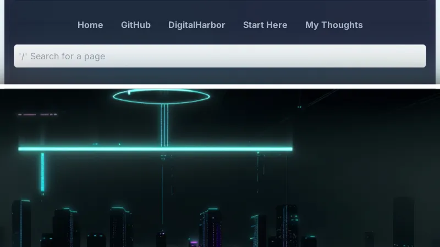Viewport: 440px width, 247px height.
Task: Open the Home navigation link
Action: 90,25
